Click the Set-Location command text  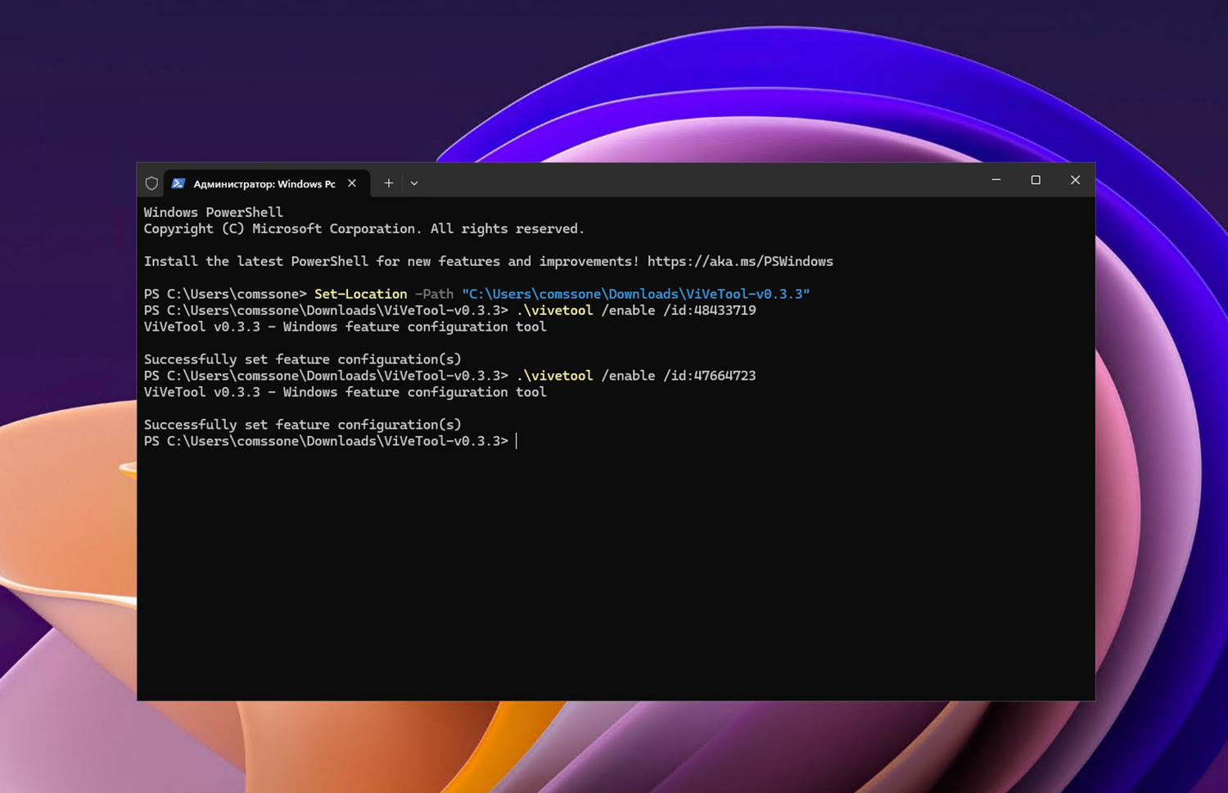(360, 294)
